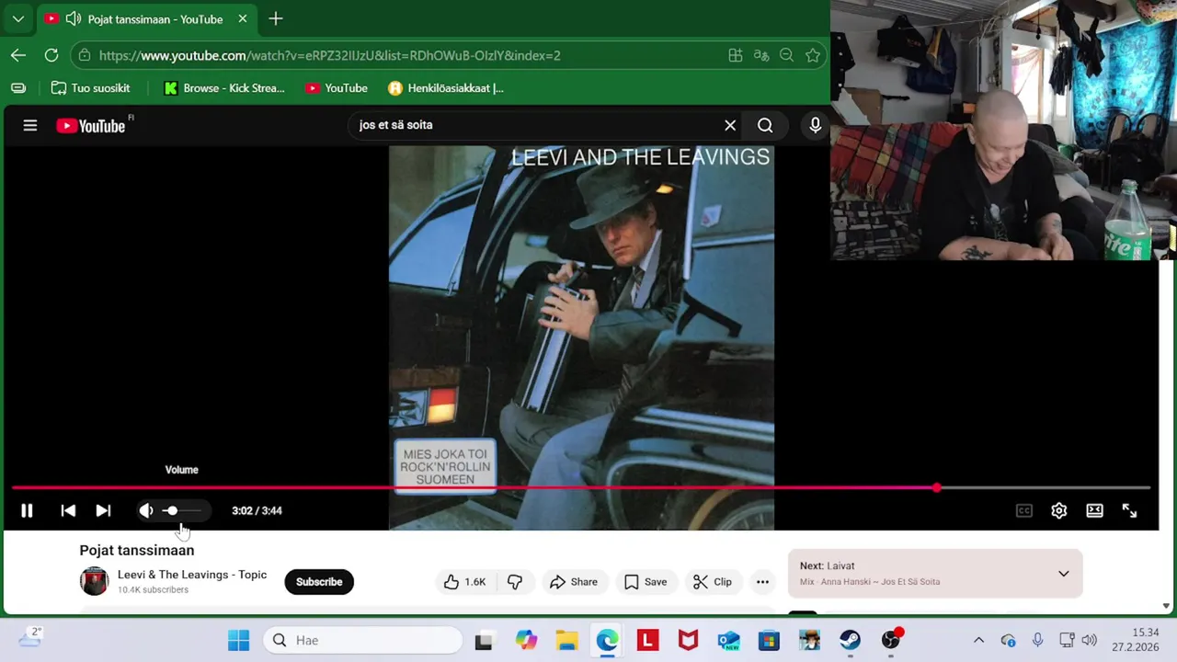The image size is (1177, 662).
Task: Launch Copilot from the taskbar
Action: (526, 640)
